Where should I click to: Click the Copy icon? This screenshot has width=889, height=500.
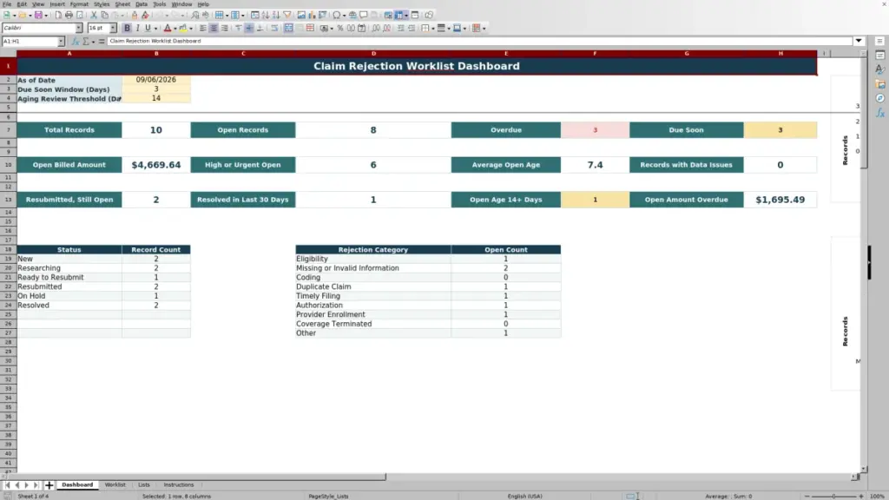[104, 16]
